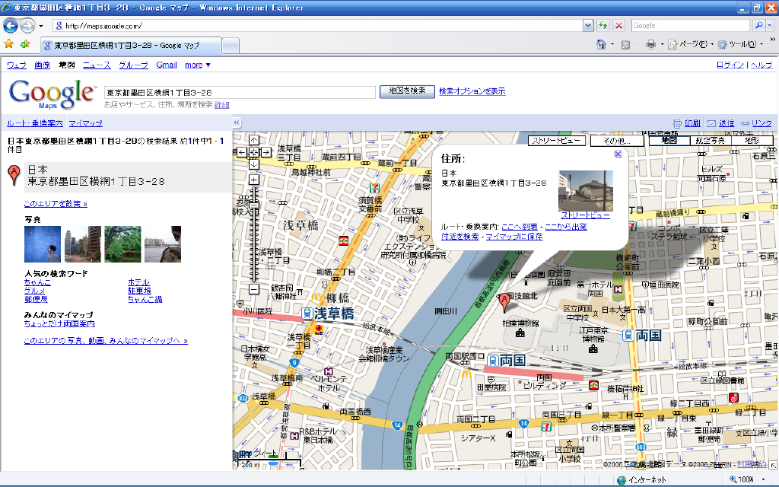Image resolution: width=779 pixels, height=487 pixels.
Task: Switch map view to 航空写真
Action: [710, 141]
